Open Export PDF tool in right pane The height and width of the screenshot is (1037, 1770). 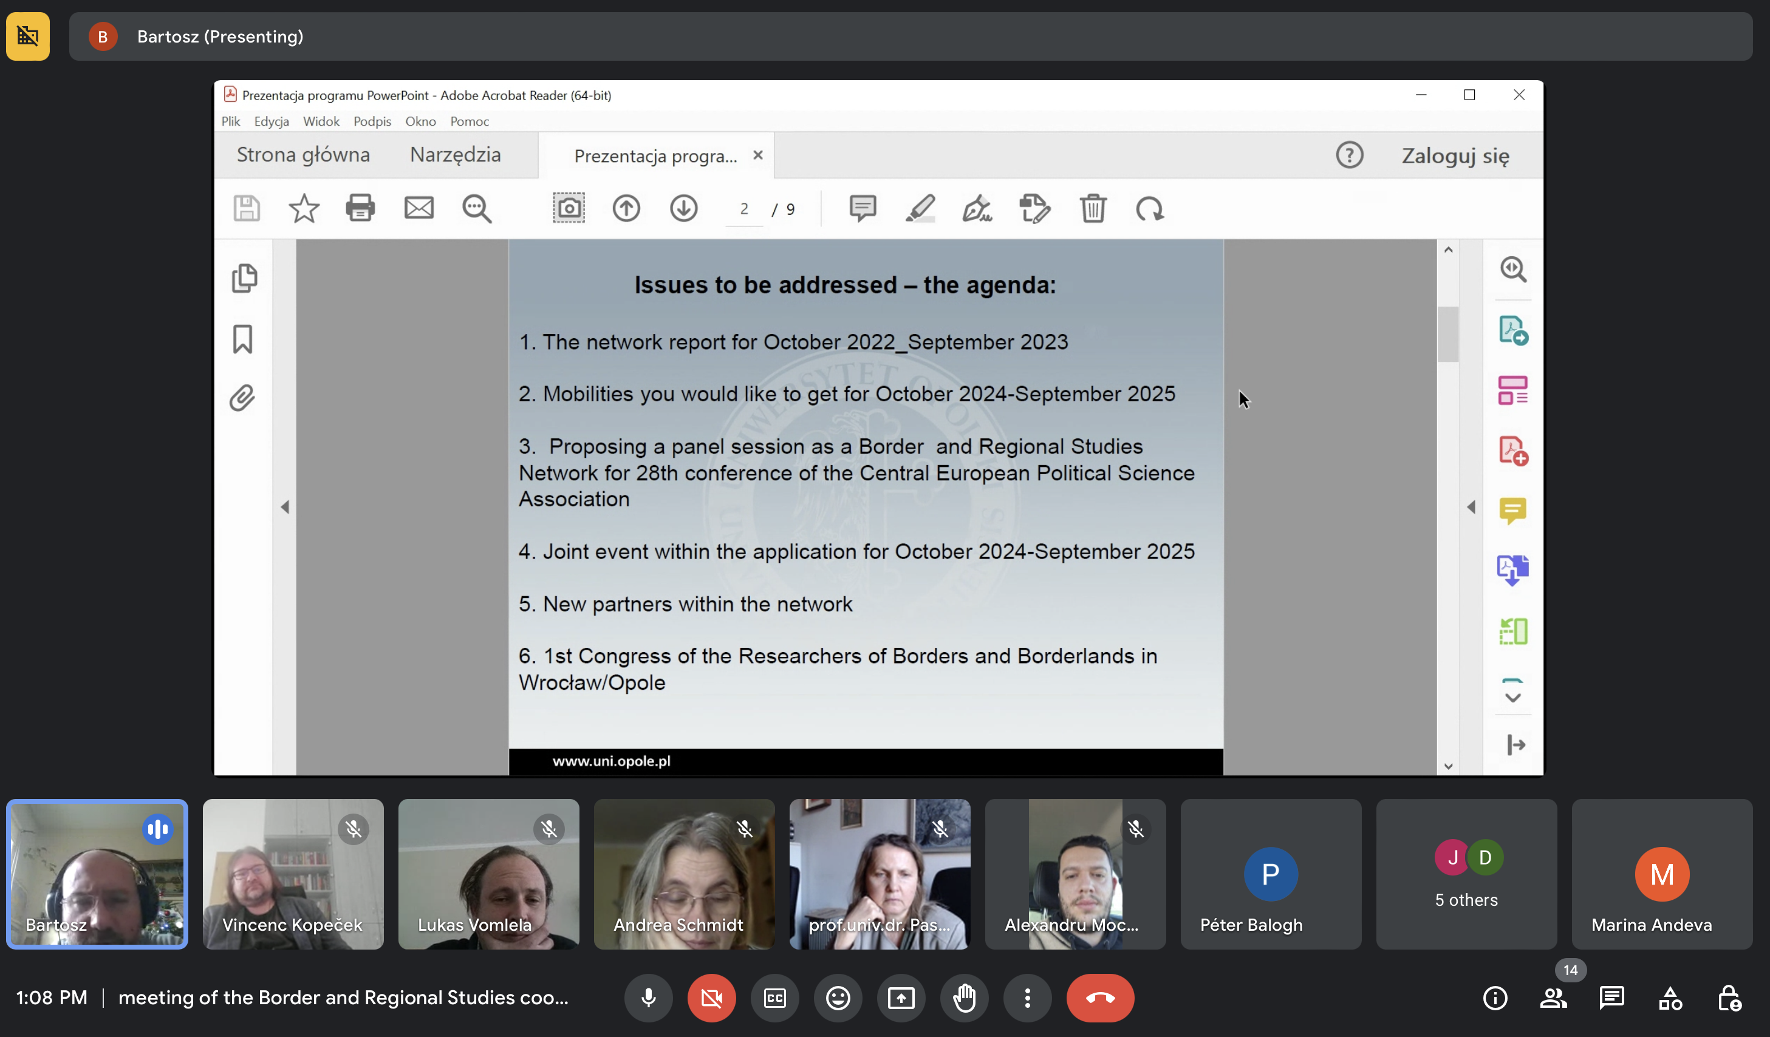1513,330
